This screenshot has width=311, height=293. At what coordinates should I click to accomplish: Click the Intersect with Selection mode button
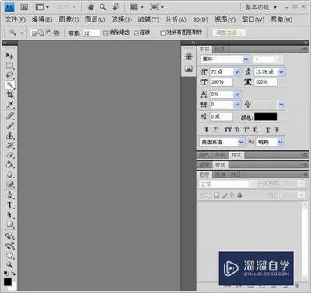[x=57, y=33]
